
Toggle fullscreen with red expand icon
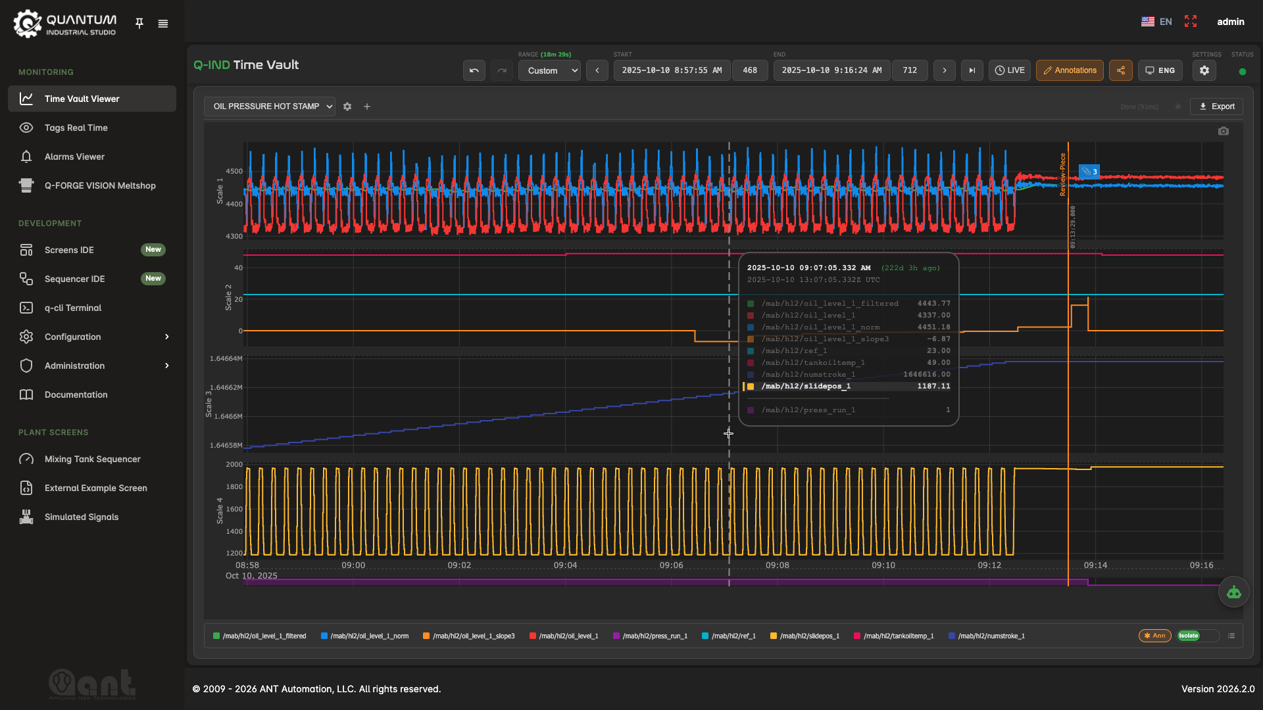pyautogui.click(x=1191, y=22)
